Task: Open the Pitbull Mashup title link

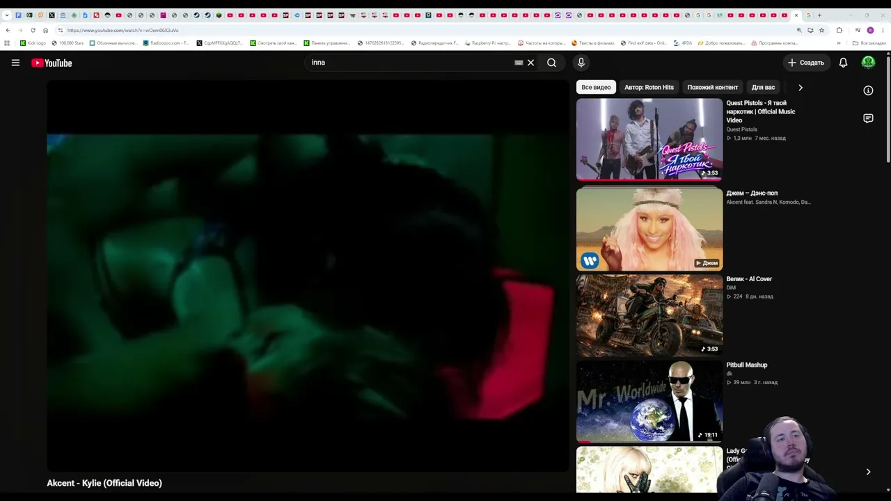Action: pos(747,365)
